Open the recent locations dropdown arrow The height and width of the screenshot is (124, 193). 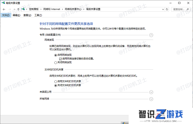[14, 9]
